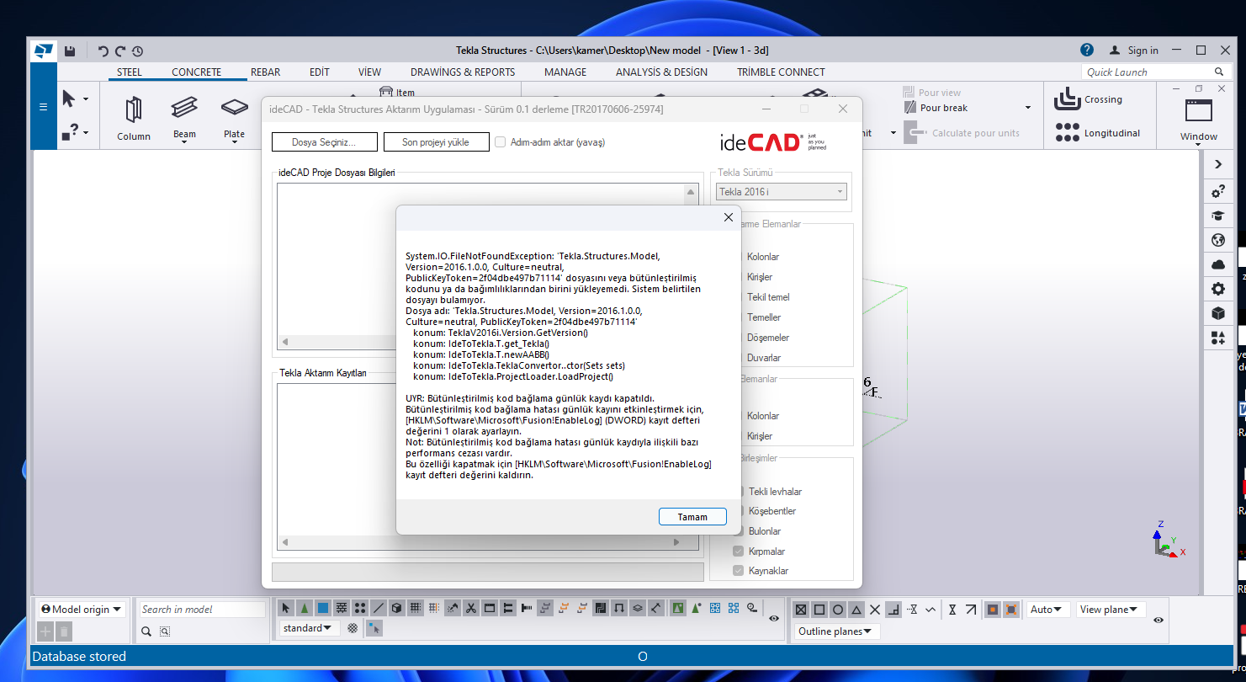Click the circle snap icon in snapping toolbar
Screen dimensions: 1246x682
point(838,610)
